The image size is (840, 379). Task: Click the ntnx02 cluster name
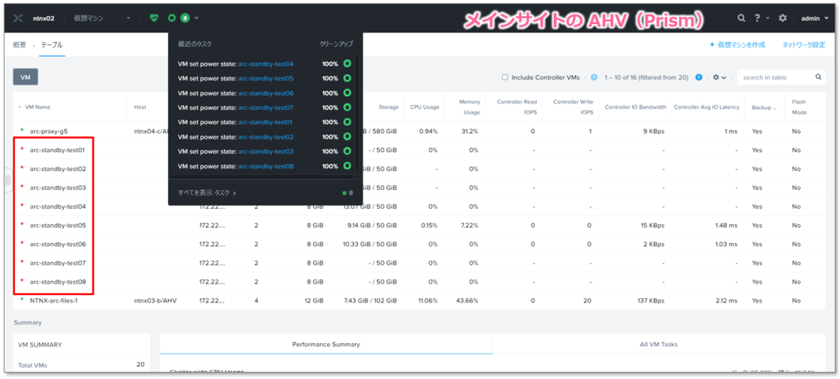tap(43, 18)
